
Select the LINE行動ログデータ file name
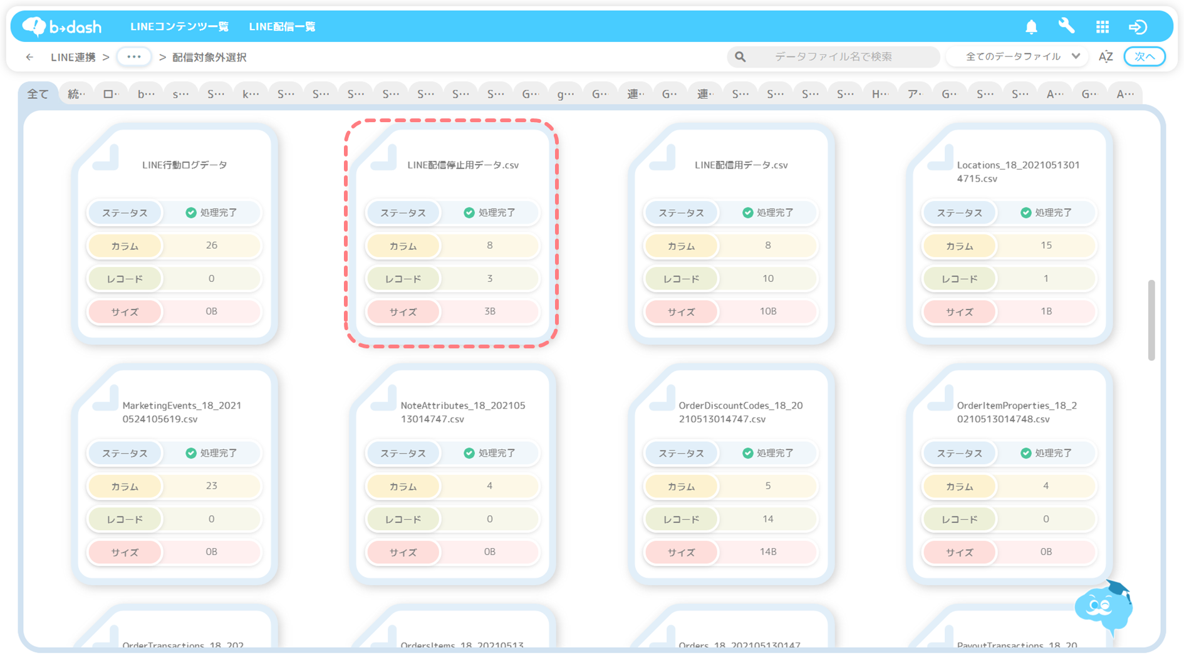(x=184, y=165)
